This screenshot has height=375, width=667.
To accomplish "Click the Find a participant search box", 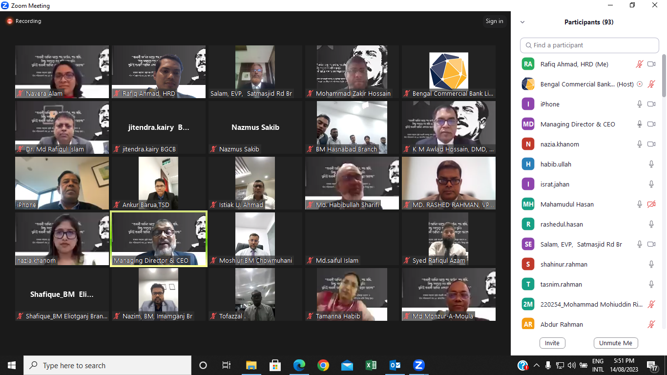I will click(589, 45).
